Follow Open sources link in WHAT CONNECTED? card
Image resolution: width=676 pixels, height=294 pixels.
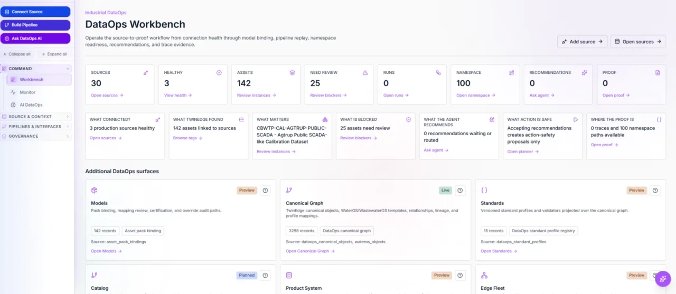pyautogui.click(x=106, y=138)
